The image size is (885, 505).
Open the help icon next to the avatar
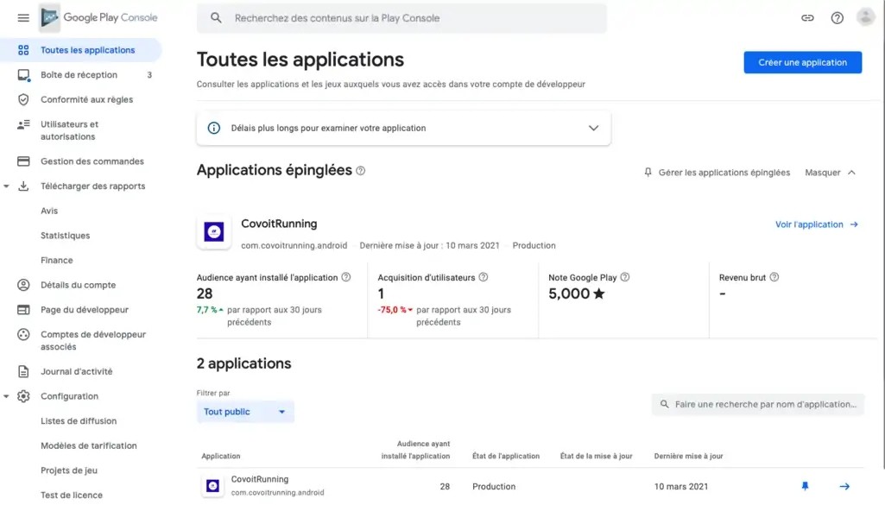click(837, 17)
